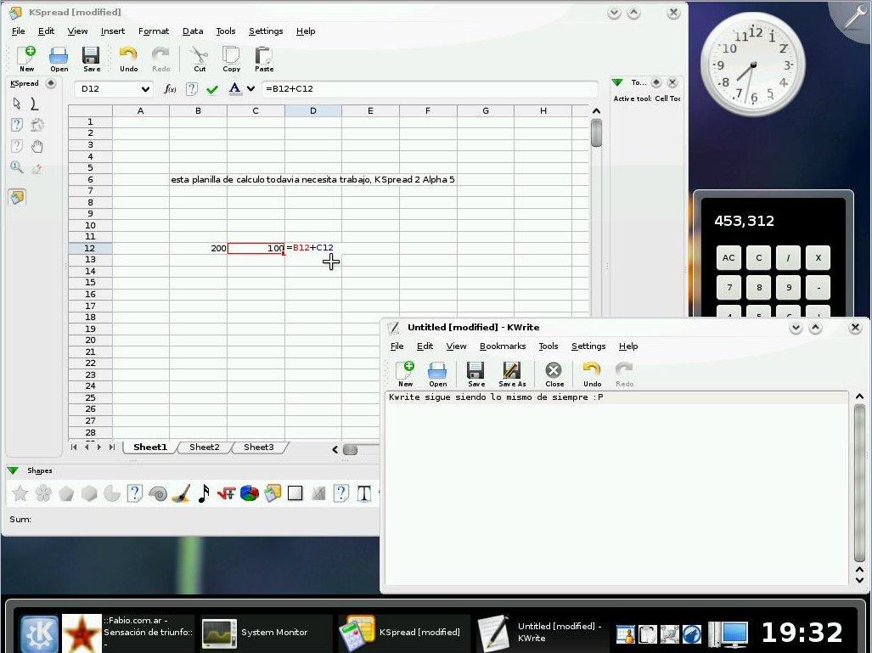Collapse the Tool Options panel triangle
Screen dimensions: 872x653
coord(617,82)
